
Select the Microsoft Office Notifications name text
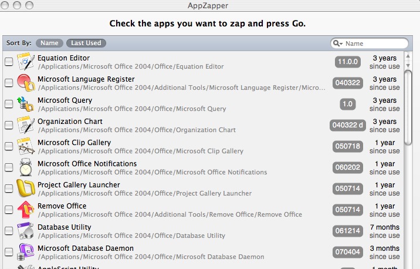coord(87,164)
